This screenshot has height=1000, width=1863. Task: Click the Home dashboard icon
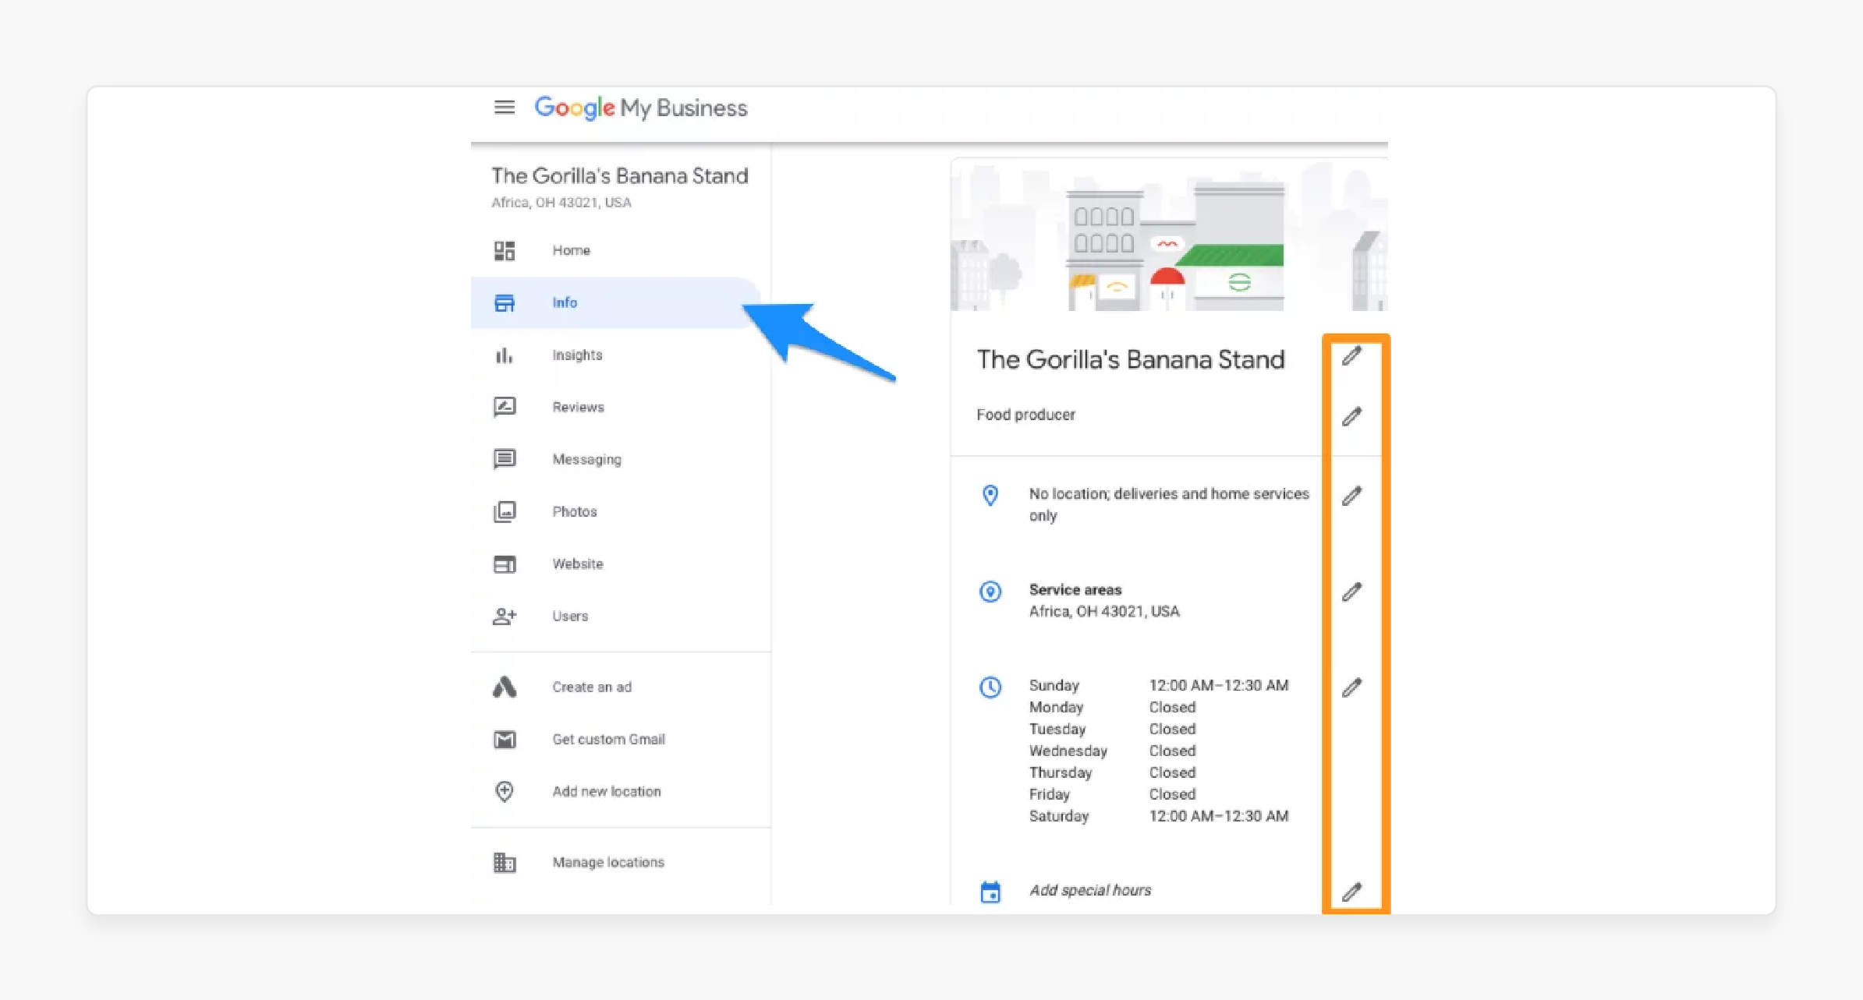(x=505, y=251)
